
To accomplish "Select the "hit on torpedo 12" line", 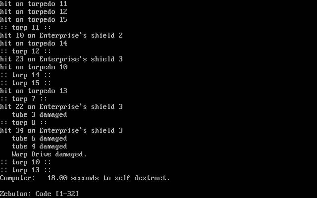I will pyautogui.click(x=33, y=11).
